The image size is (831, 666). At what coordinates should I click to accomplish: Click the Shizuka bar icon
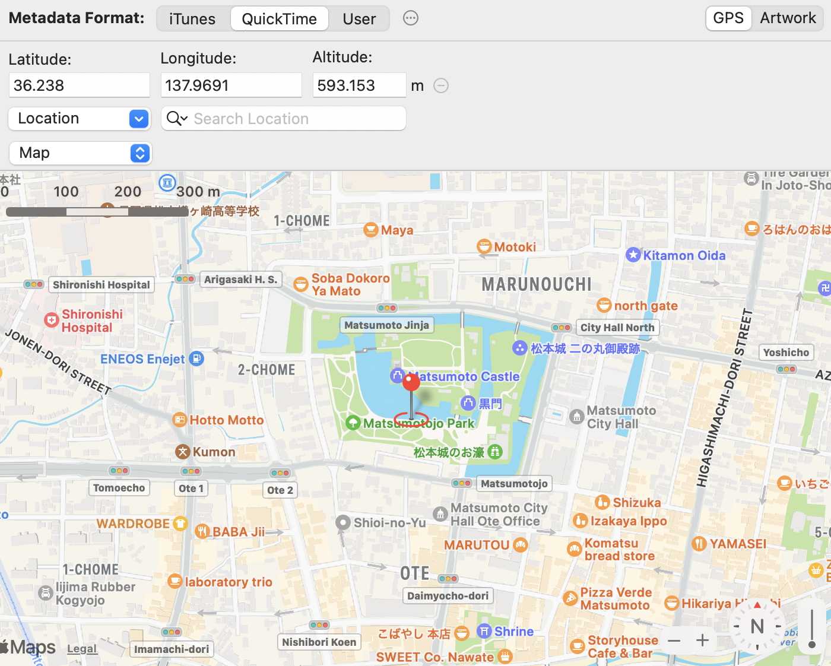[602, 502]
